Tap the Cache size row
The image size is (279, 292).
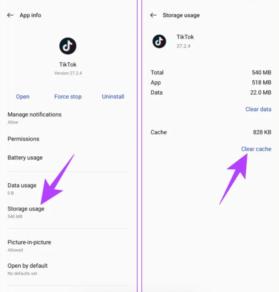click(x=211, y=132)
